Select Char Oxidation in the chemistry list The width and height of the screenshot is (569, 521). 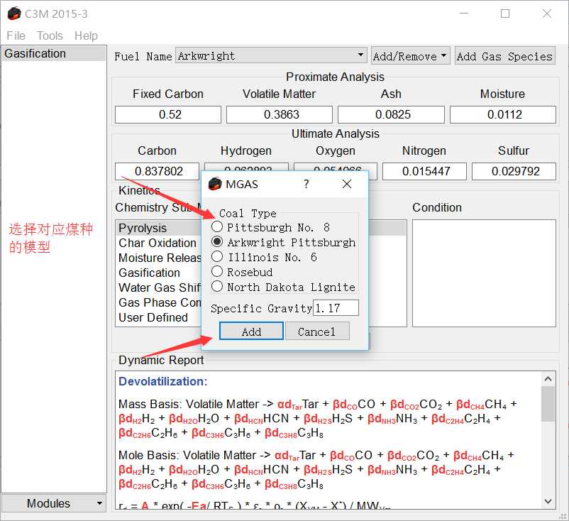pos(159,243)
